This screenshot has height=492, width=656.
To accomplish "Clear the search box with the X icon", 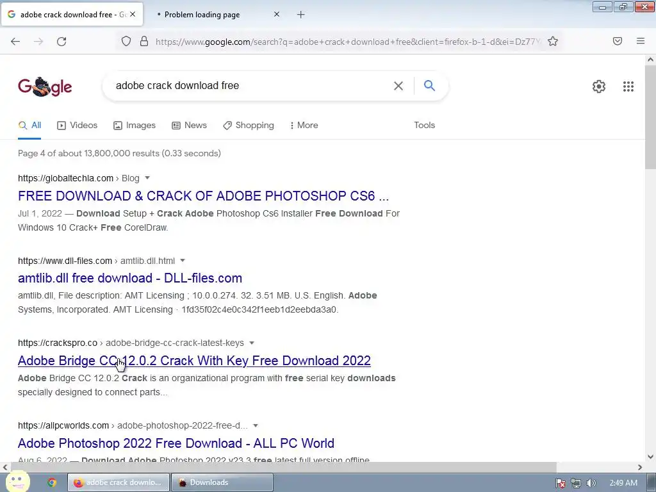I will click(x=398, y=86).
